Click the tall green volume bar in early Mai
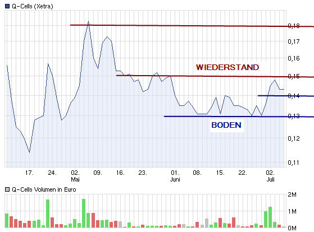This screenshot has width=314, height=232. 84,213
